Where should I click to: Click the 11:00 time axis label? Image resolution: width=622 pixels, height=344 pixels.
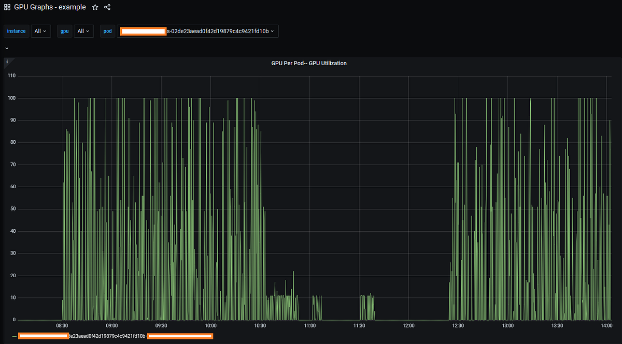309,325
